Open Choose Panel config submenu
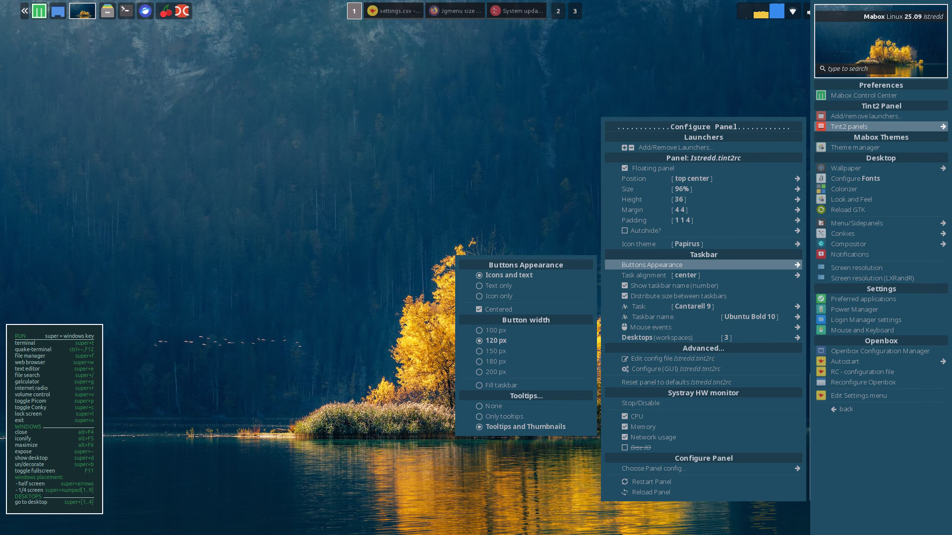This screenshot has width=952, height=535. click(797, 468)
